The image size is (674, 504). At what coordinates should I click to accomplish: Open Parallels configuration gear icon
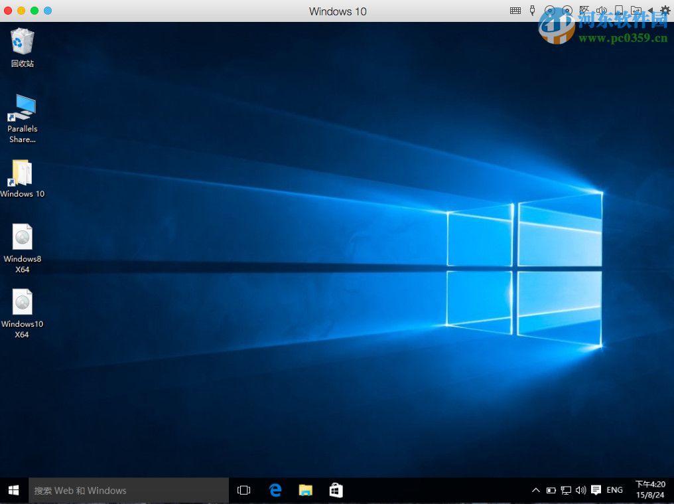tap(665, 11)
